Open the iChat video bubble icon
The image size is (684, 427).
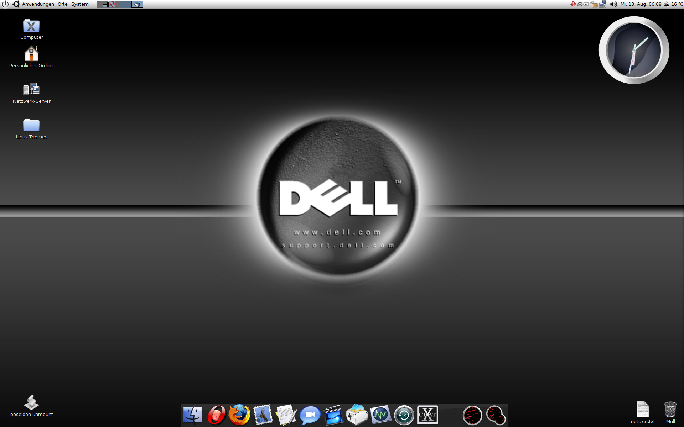click(x=310, y=415)
